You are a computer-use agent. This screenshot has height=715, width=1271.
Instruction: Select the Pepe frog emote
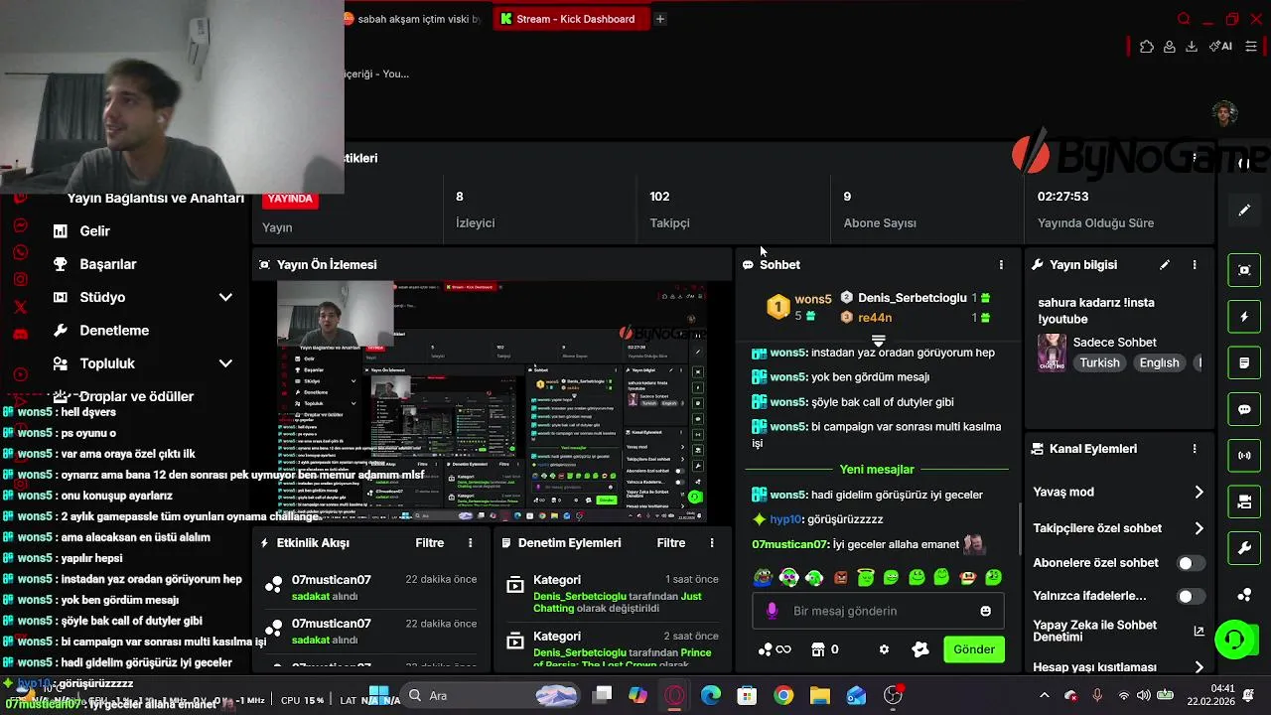tap(763, 577)
